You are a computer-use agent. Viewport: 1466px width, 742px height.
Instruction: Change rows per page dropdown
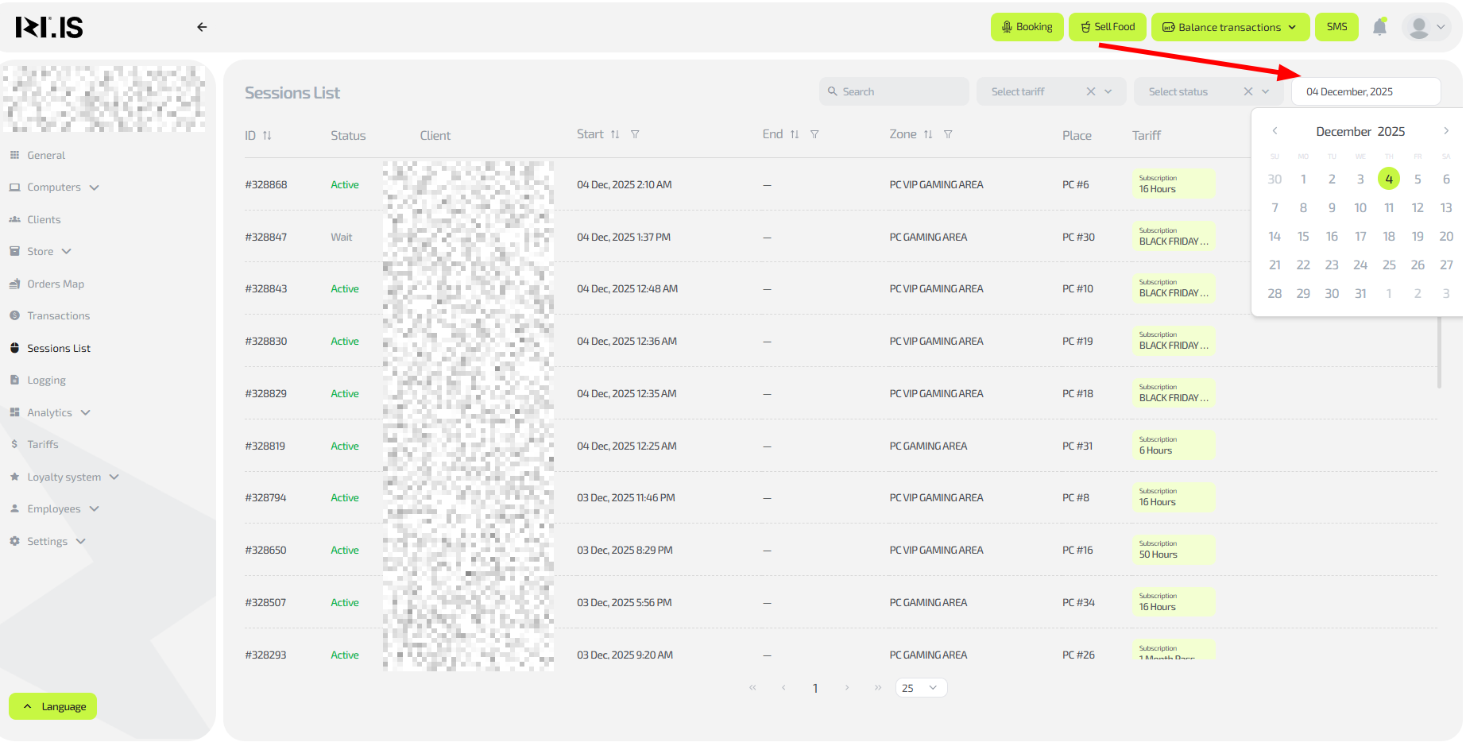coord(921,688)
